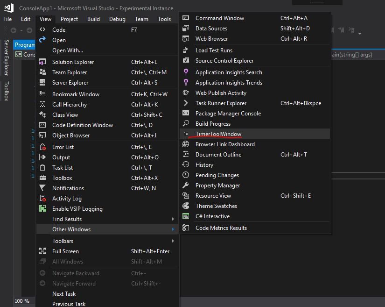Expand the Find Results submenu arrow
The height and width of the screenshot is (307, 385).
(173, 219)
